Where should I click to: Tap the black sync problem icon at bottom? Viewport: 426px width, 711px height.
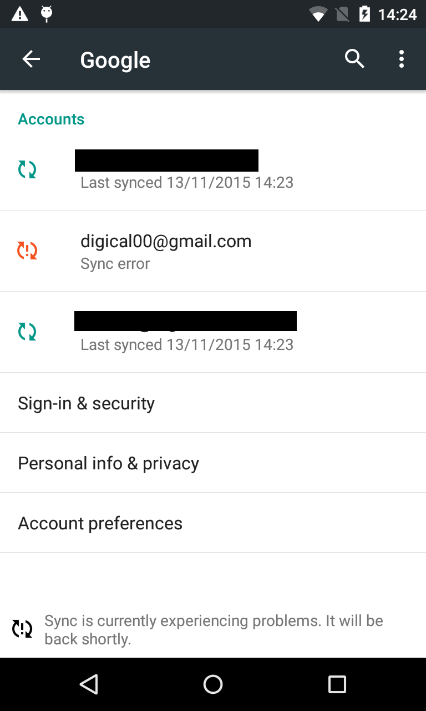[x=23, y=629]
